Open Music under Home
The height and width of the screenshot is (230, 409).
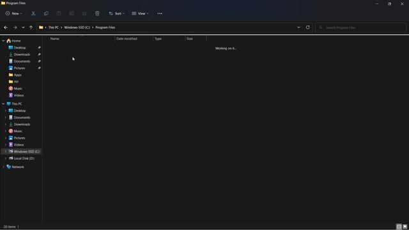(18, 88)
